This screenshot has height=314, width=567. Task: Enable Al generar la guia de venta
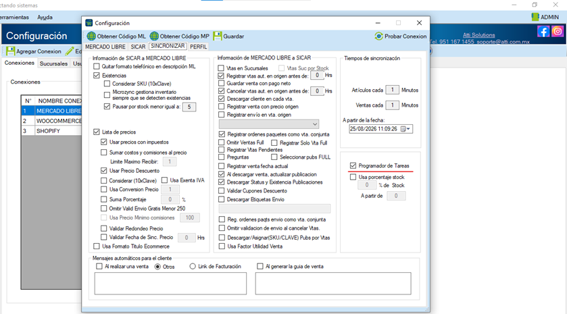(x=260, y=266)
